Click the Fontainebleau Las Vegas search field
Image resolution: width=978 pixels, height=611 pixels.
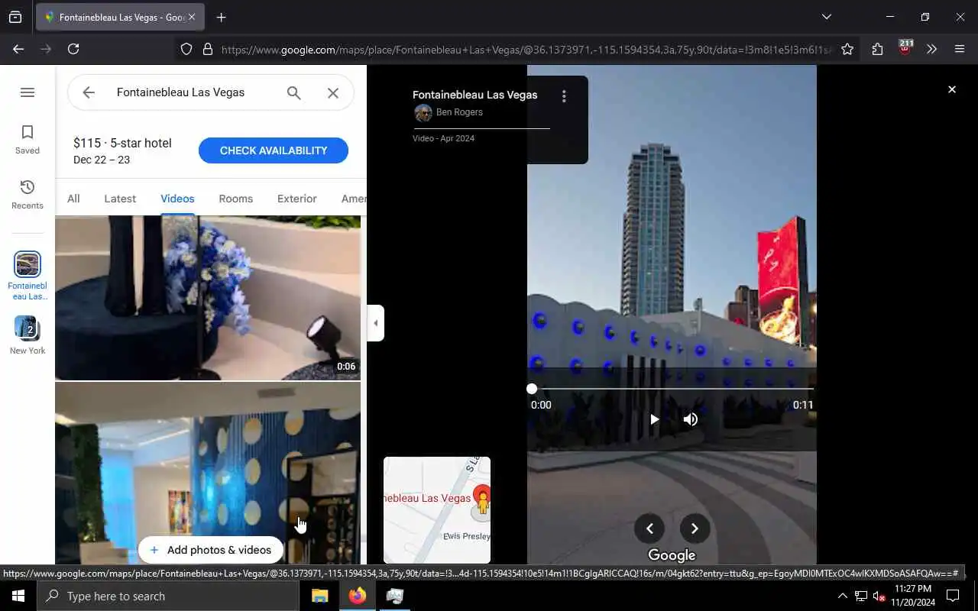(191, 92)
